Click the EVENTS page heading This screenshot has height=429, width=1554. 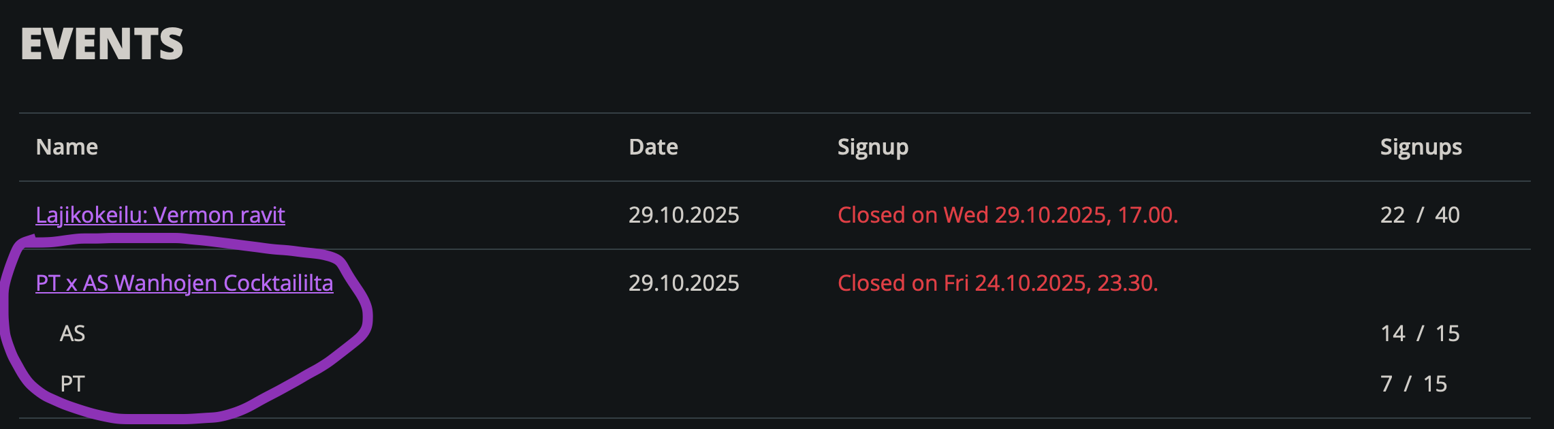coord(102,44)
